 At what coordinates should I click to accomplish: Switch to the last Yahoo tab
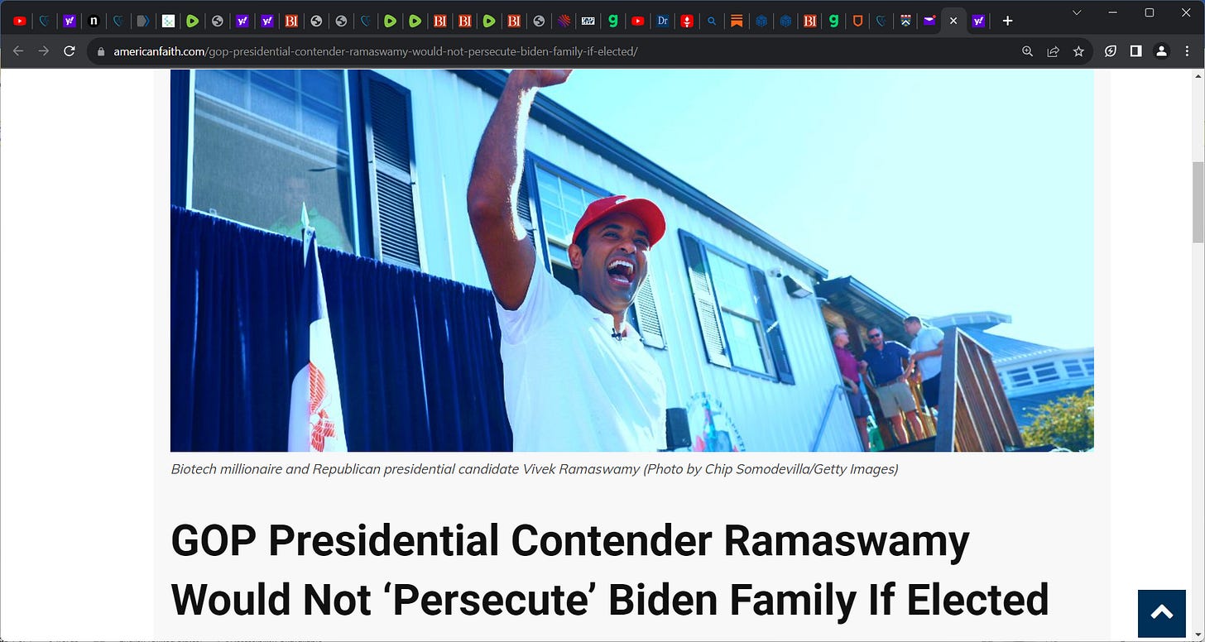pos(978,21)
